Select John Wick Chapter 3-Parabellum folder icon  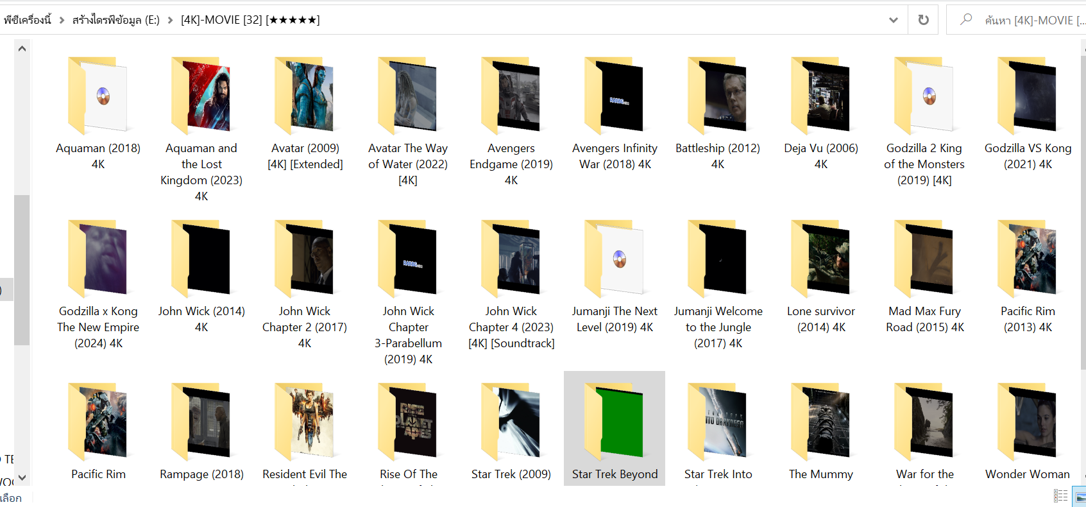pyautogui.click(x=408, y=259)
